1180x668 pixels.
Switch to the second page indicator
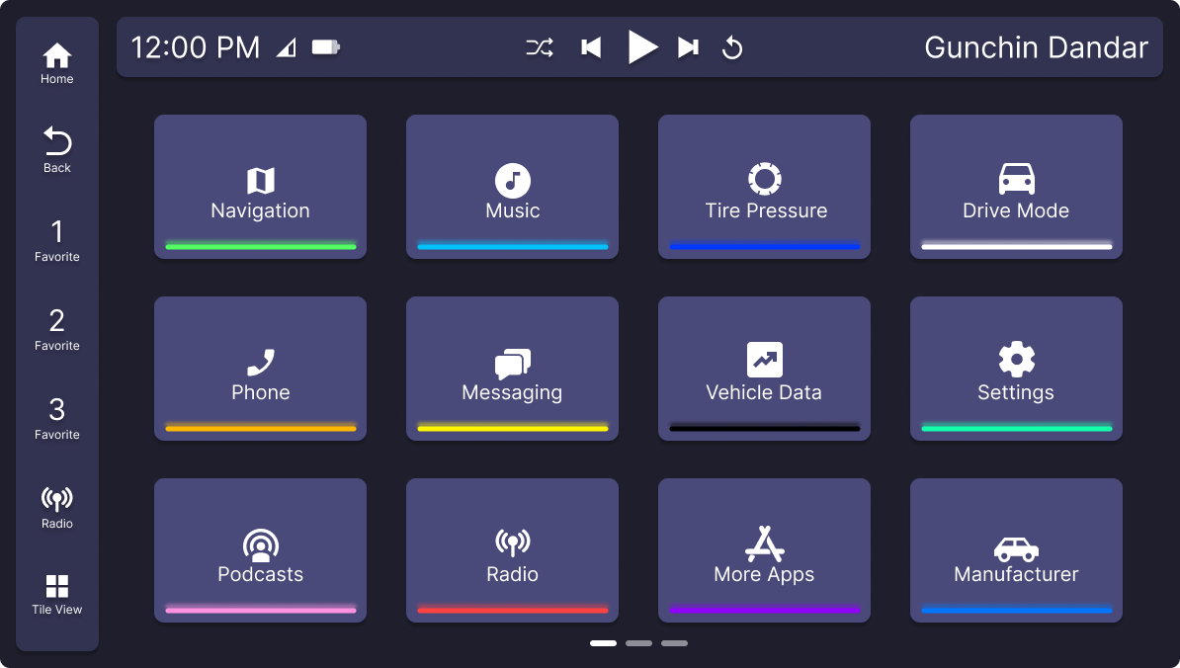tap(638, 643)
